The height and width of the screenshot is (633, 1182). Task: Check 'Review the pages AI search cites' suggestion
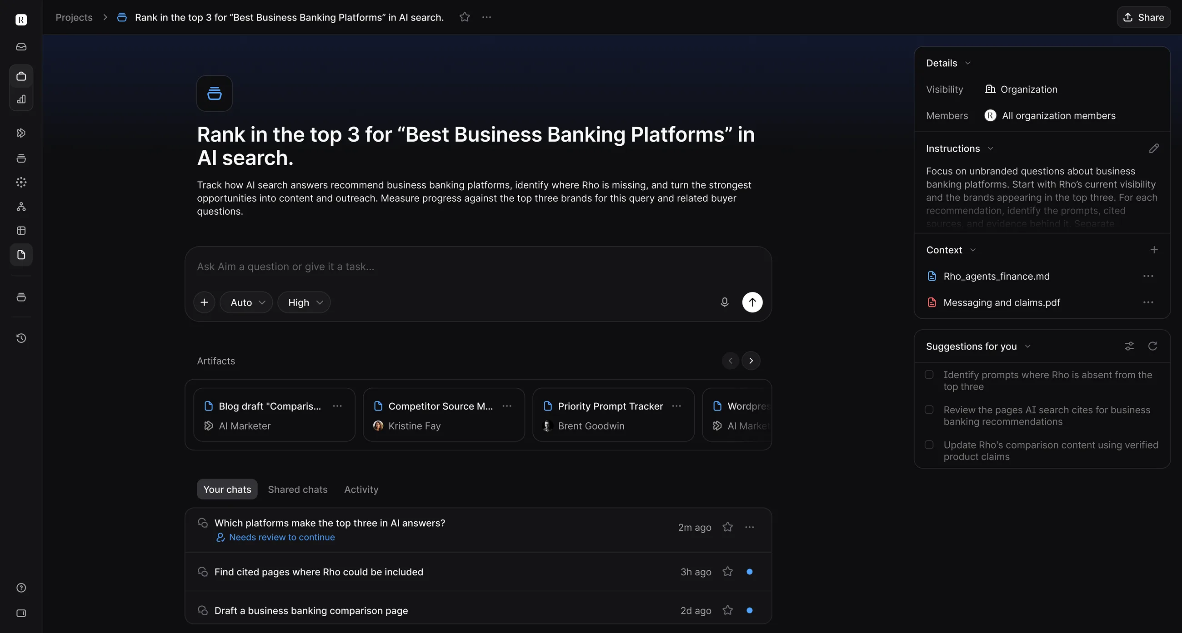pos(929,409)
